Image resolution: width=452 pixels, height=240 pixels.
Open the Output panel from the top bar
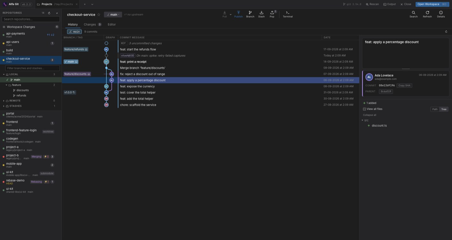click(x=389, y=4)
